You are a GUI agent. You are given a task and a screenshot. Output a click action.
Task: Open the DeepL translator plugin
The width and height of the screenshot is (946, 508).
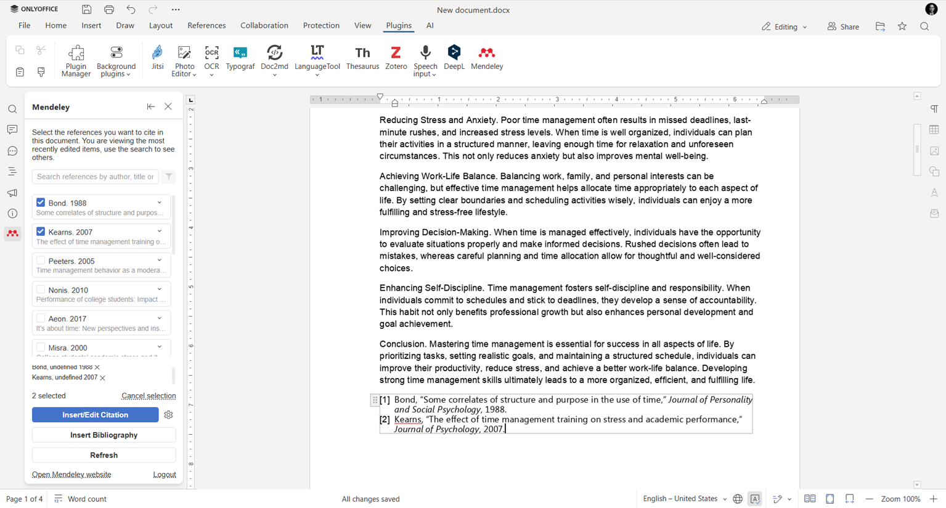coord(454,58)
